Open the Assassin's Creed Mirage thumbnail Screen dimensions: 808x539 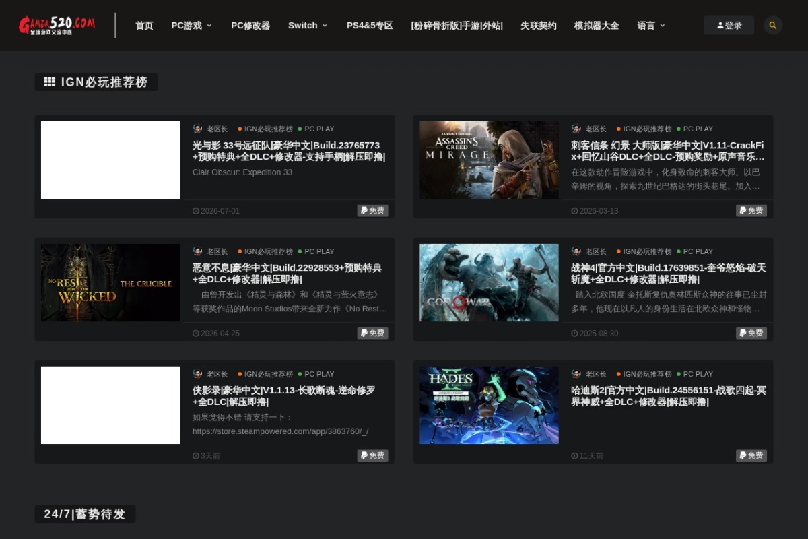pyautogui.click(x=489, y=160)
